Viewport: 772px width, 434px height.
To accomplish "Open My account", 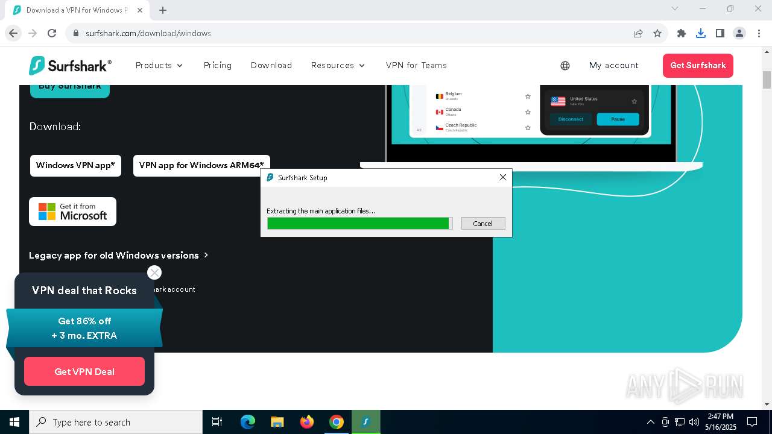I will tap(614, 65).
